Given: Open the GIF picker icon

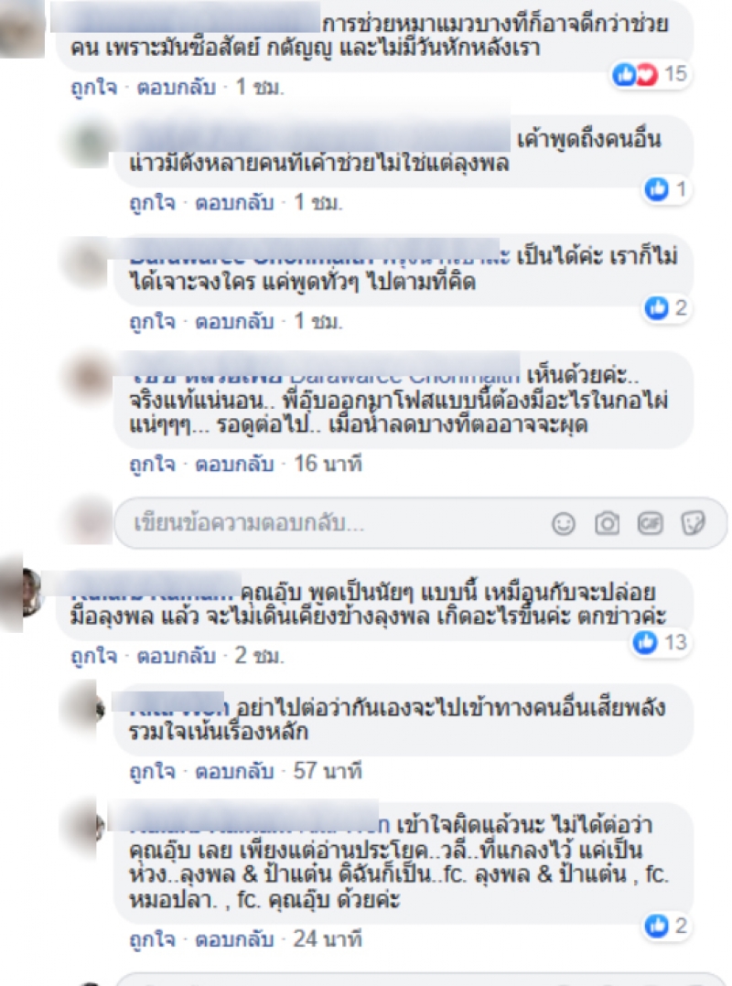Looking at the screenshot, I should pos(650,523).
